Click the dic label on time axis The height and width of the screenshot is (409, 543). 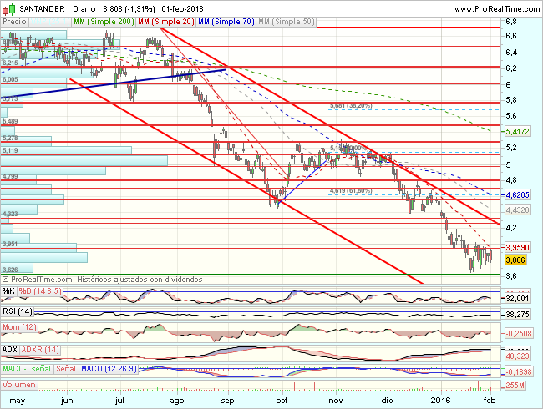pyautogui.click(x=387, y=401)
